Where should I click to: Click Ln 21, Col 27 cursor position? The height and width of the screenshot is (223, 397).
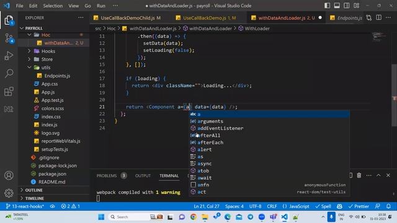(x=207, y=206)
